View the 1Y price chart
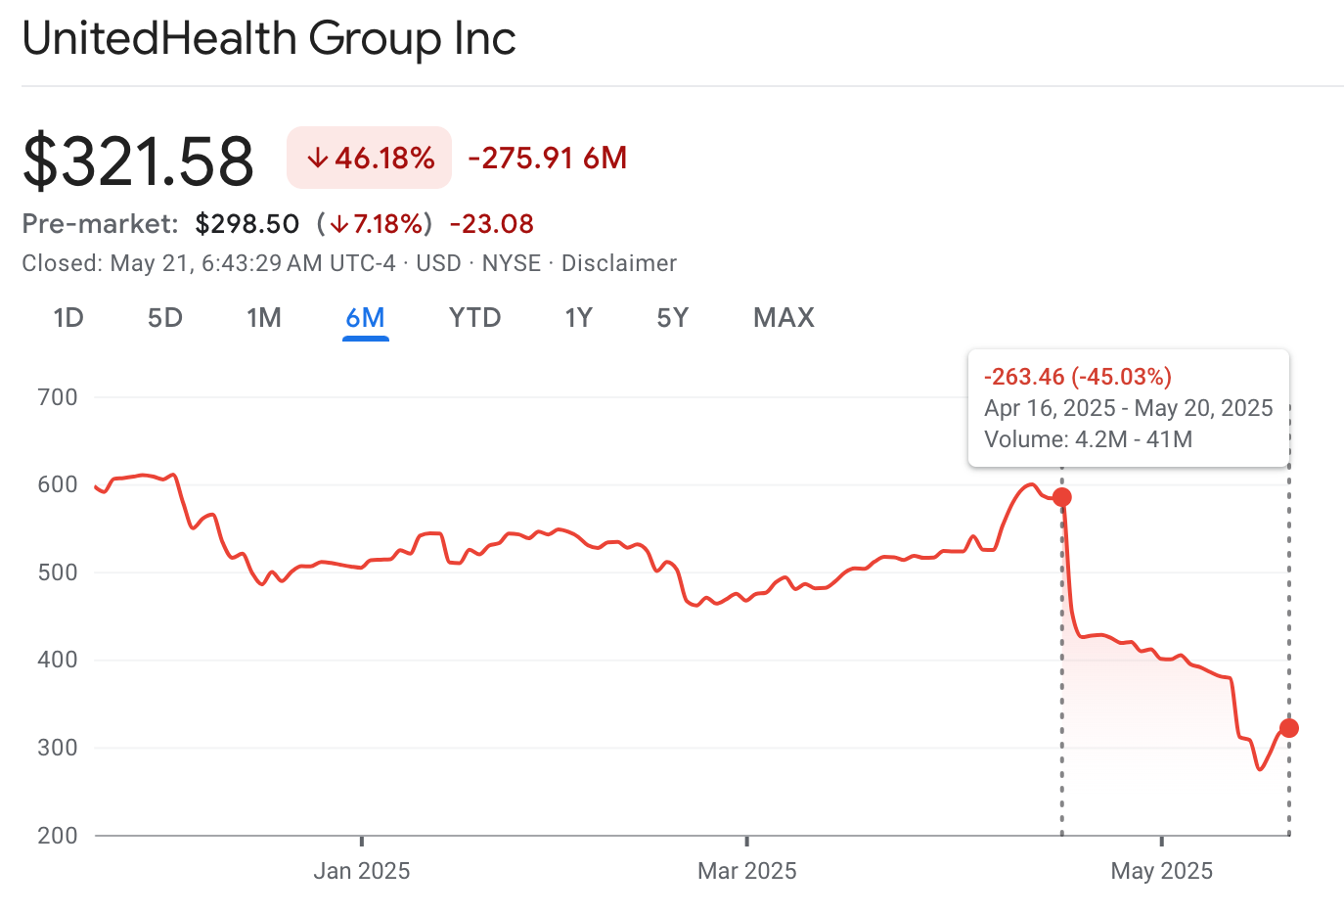This screenshot has width=1344, height=914. [579, 318]
